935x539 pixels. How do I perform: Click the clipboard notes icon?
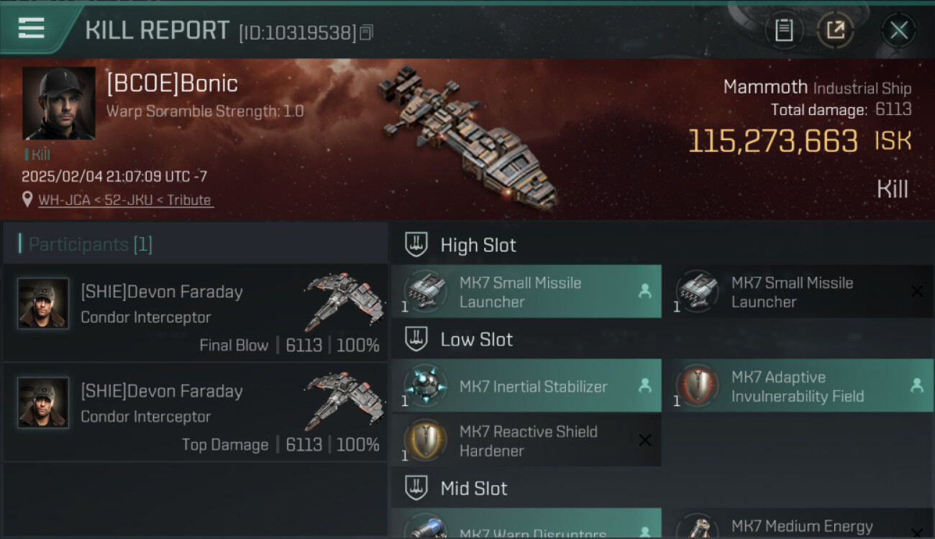[x=784, y=30]
